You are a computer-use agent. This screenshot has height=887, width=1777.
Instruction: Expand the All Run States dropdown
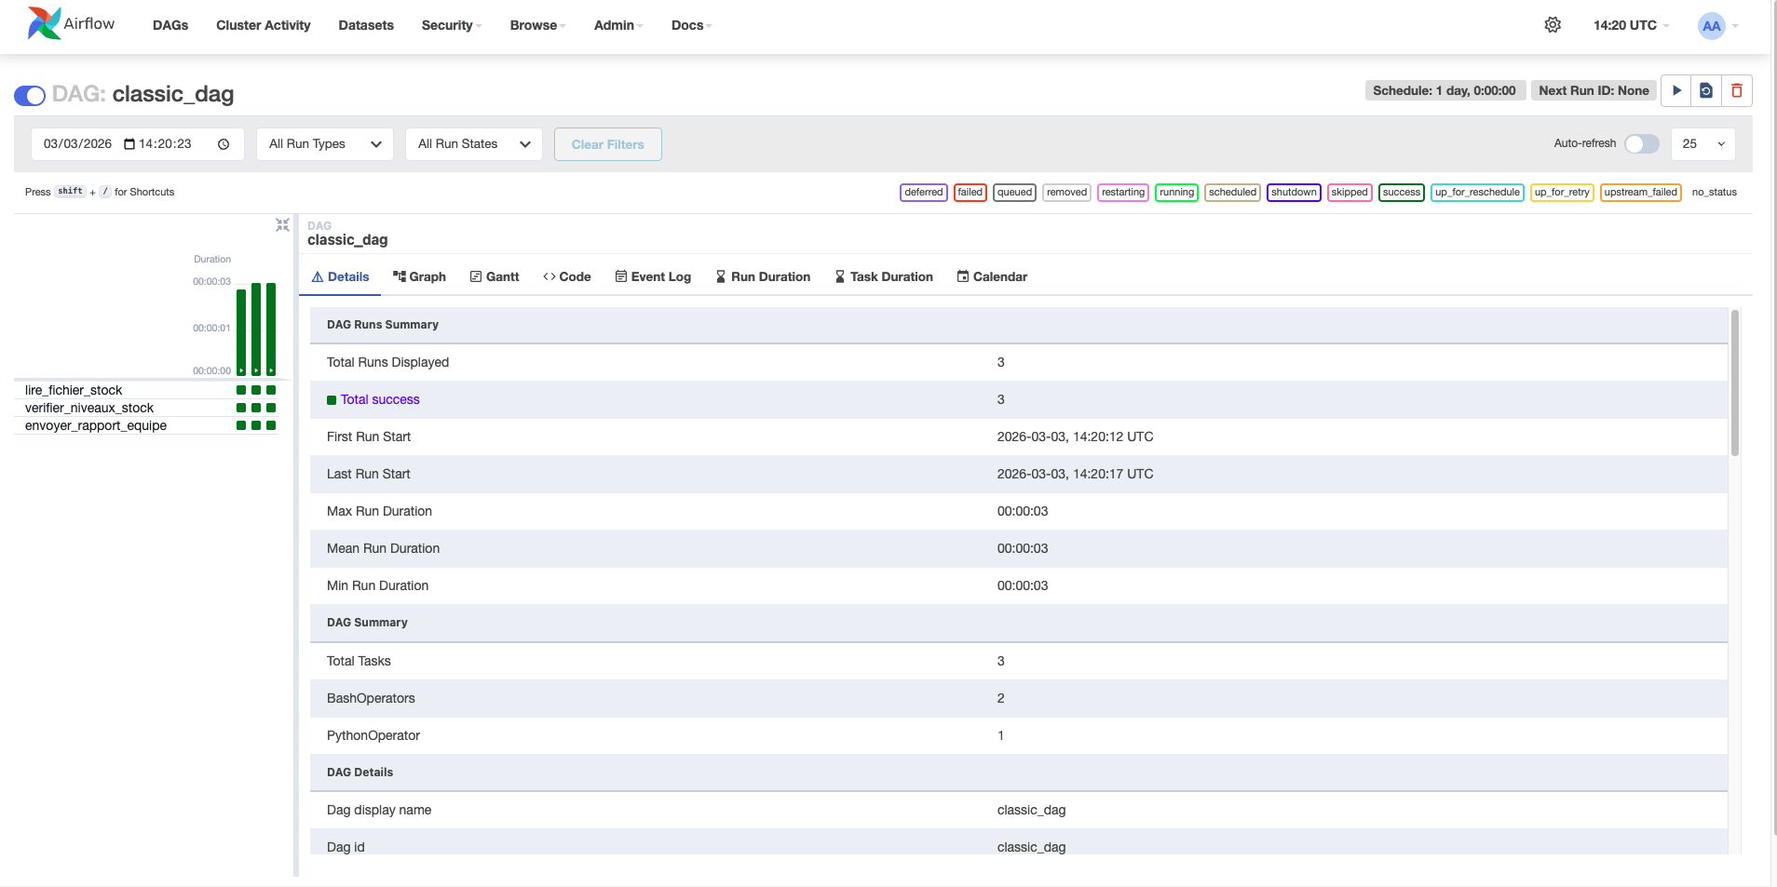tap(474, 144)
